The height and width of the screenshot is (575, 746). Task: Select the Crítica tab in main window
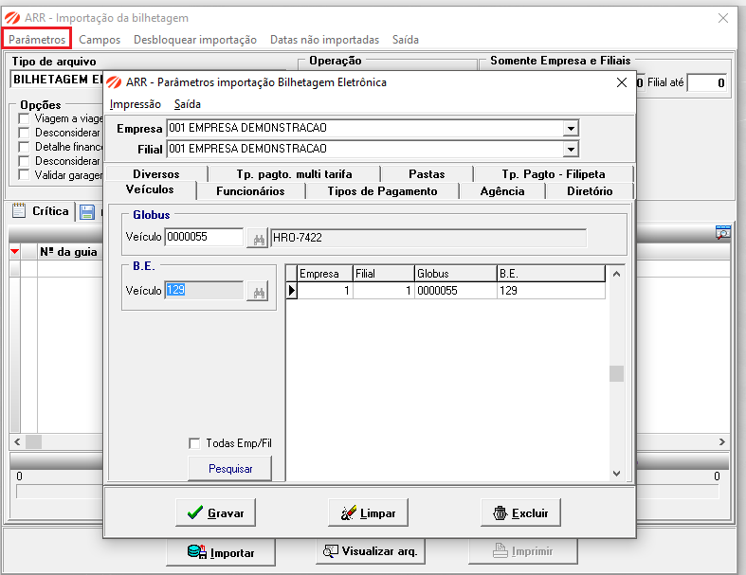[41, 211]
